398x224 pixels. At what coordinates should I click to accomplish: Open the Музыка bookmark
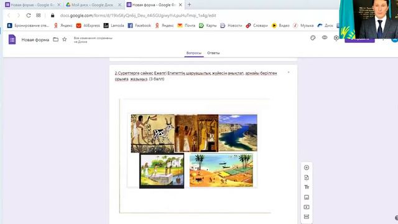(303, 26)
